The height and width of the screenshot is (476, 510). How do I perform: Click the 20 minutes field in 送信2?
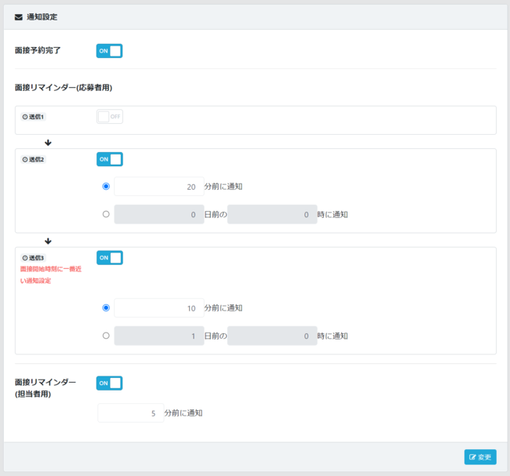[x=158, y=187]
